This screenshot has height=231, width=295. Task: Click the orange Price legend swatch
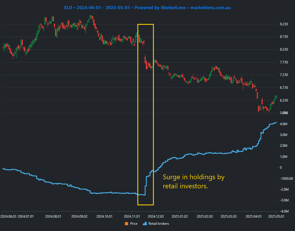tap(127, 224)
